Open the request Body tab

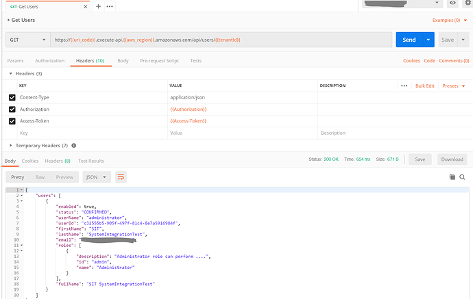coord(123,60)
